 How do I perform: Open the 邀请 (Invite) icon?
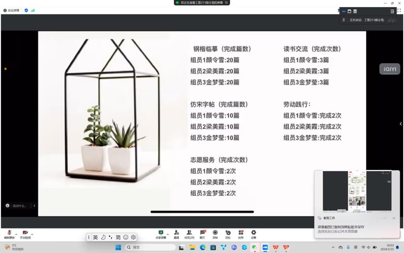coord(176,233)
